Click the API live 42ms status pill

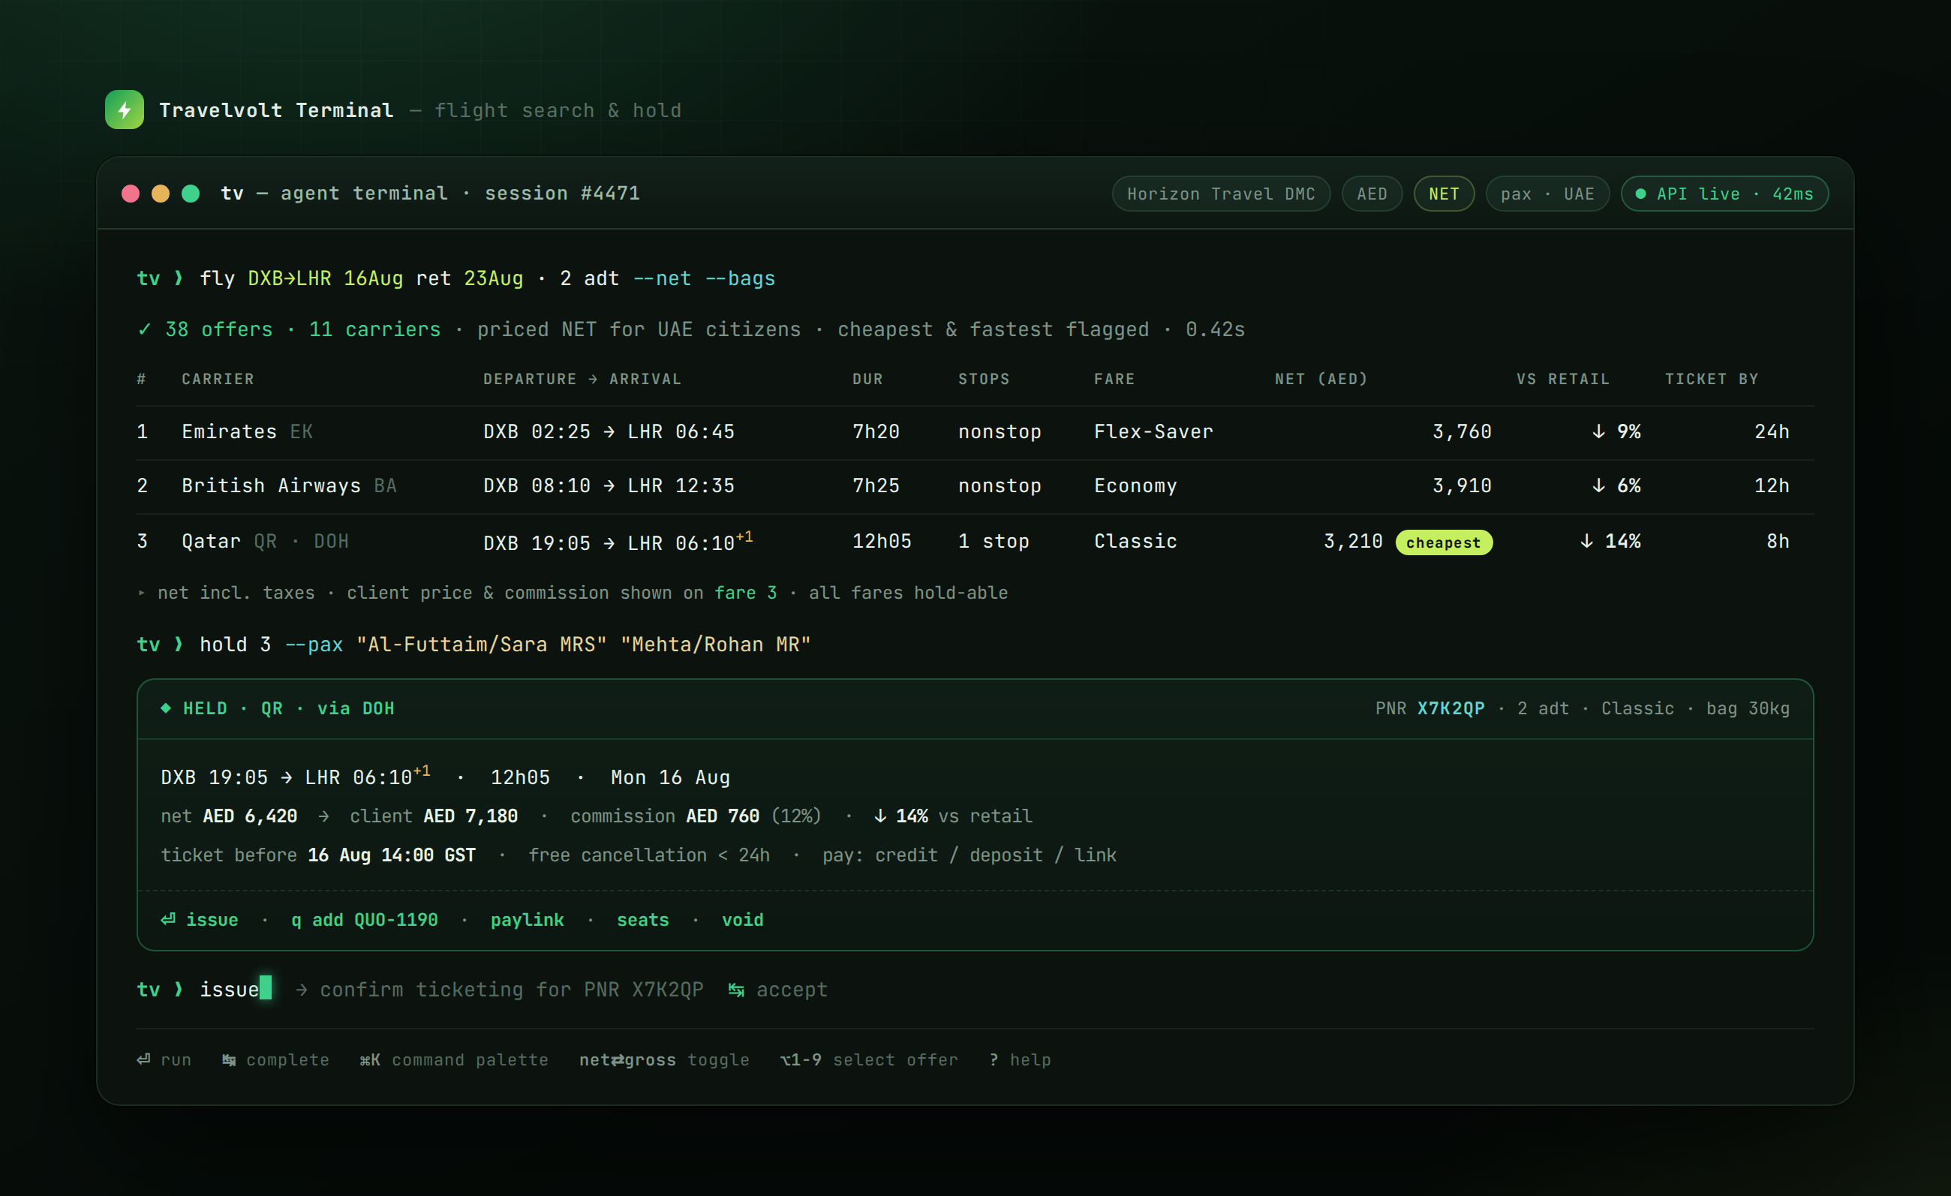1724,194
